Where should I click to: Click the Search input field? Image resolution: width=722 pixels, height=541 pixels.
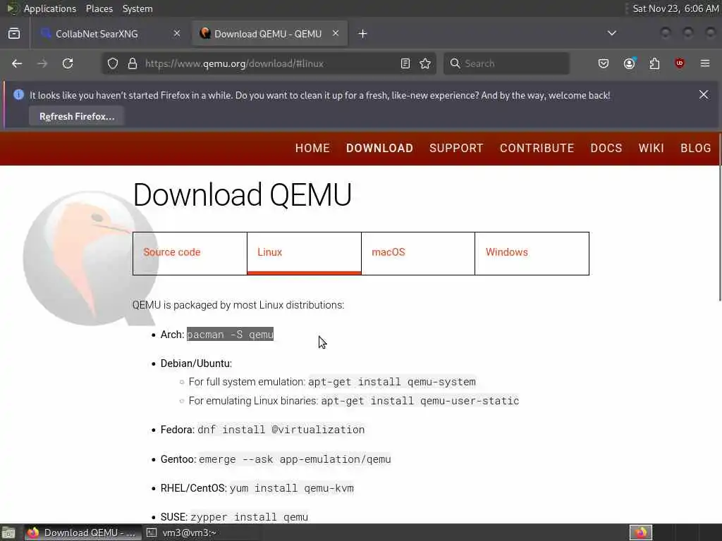point(506,63)
